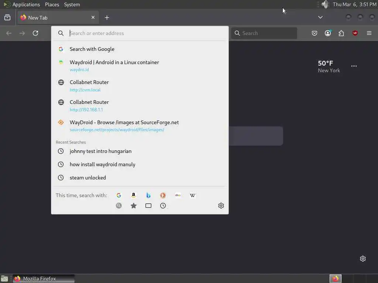
Task: Open the Applications menu
Action: pos(26,4)
